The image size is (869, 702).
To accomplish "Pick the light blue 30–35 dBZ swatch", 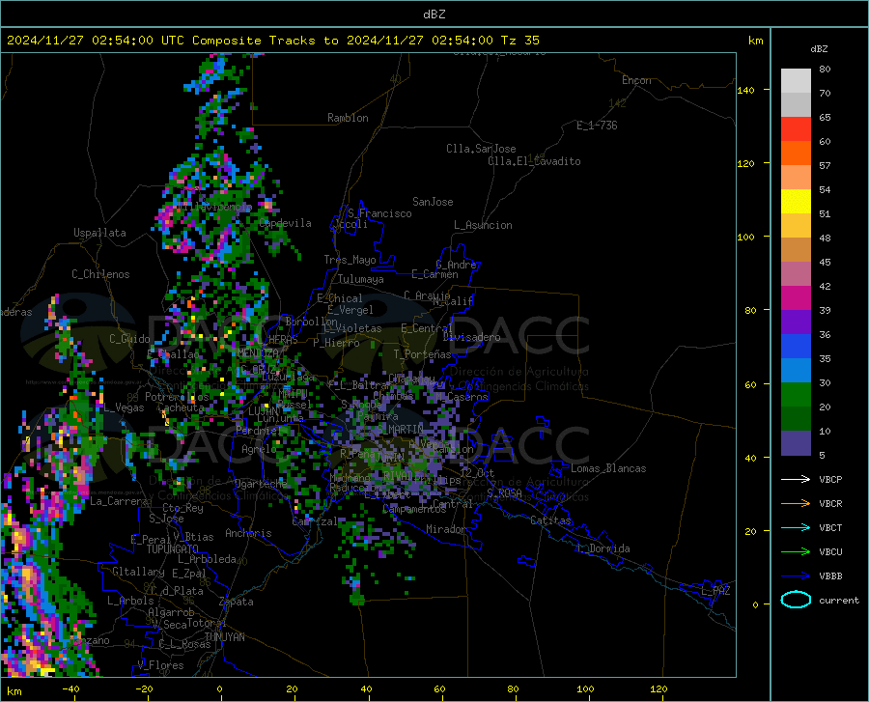I will click(x=796, y=371).
